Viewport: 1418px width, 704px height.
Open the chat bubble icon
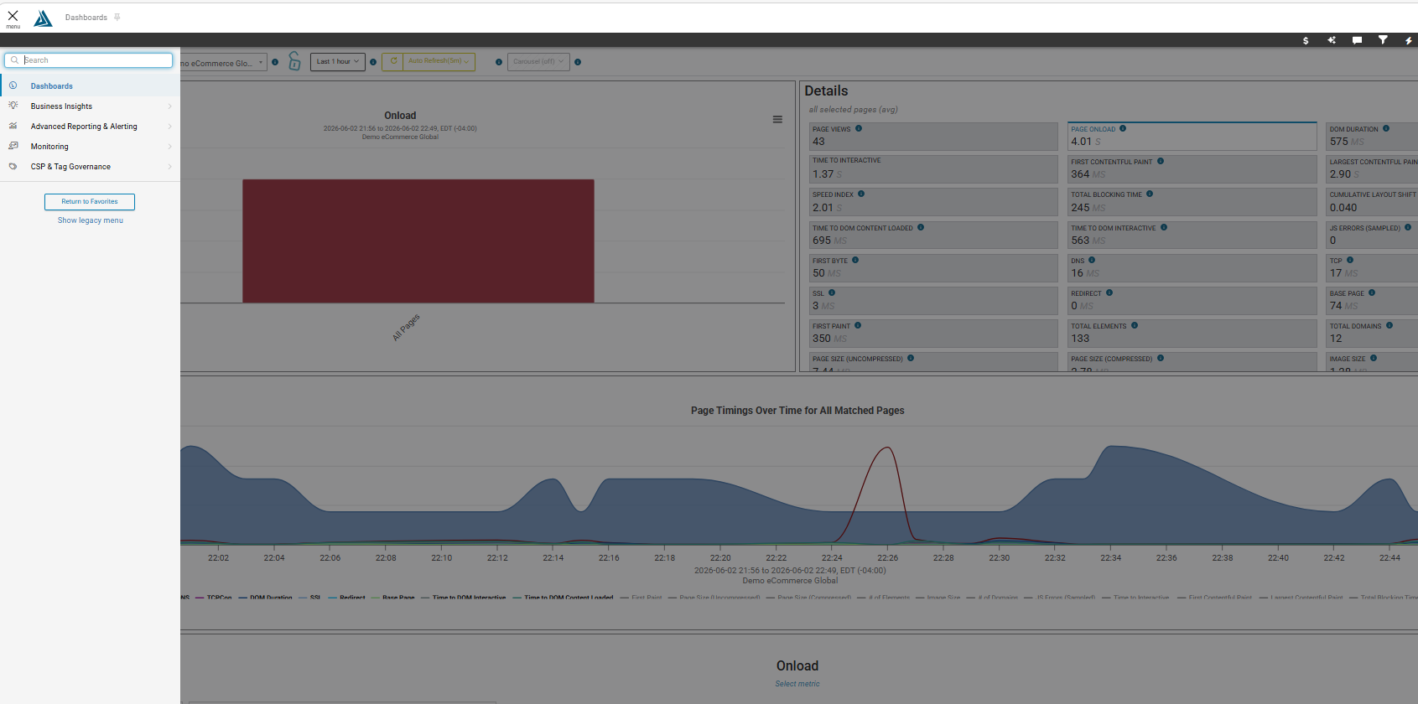pos(1357,40)
